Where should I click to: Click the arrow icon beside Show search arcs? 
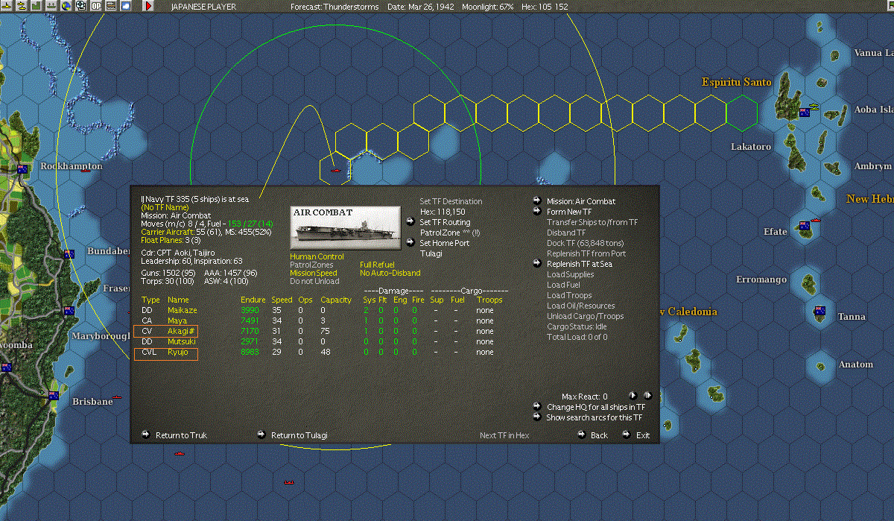tap(536, 417)
